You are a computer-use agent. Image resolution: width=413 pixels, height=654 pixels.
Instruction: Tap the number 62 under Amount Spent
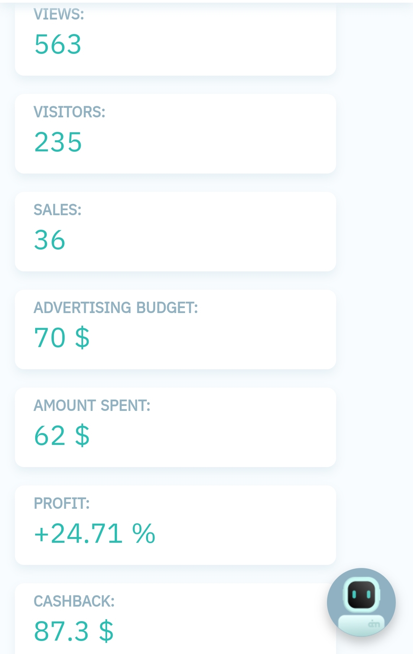tap(50, 436)
